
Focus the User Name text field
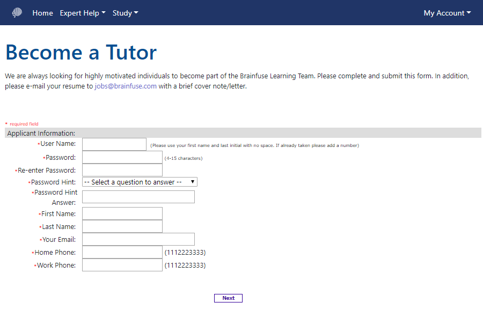114,144
